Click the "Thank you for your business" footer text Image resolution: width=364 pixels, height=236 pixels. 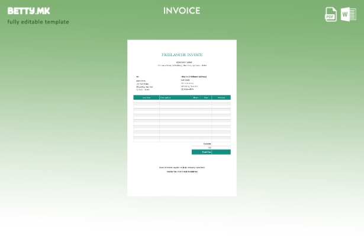pyautogui.click(x=182, y=172)
